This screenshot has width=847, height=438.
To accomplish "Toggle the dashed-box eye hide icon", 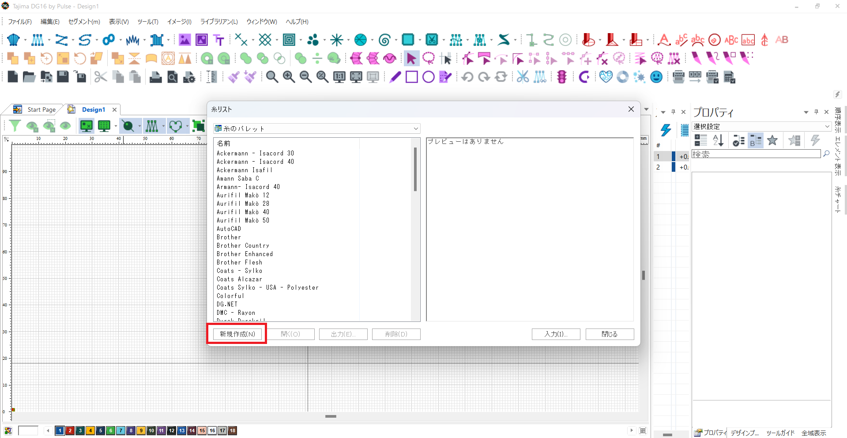I will pos(49,126).
